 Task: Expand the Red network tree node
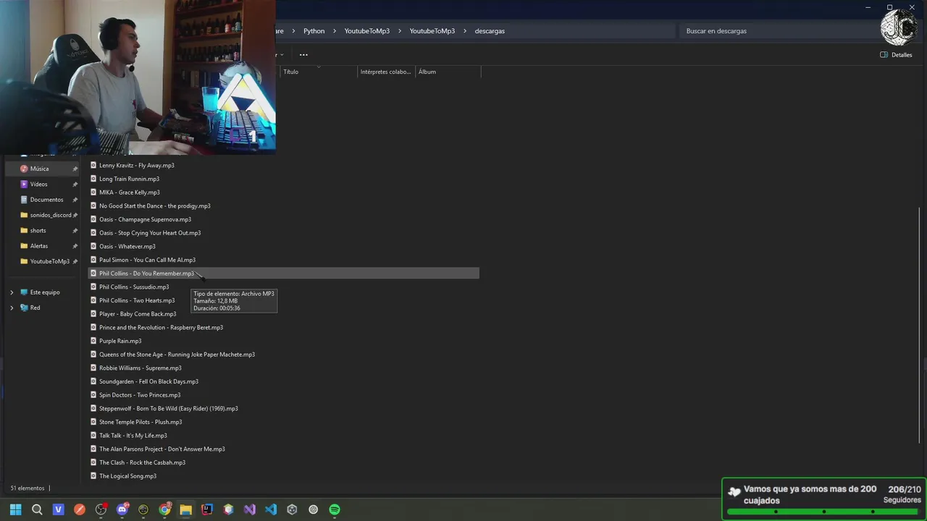pos(12,308)
